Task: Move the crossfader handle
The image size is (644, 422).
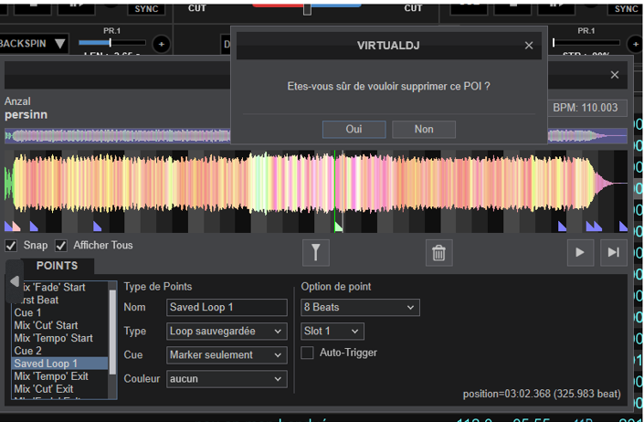Action: (307, 9)
